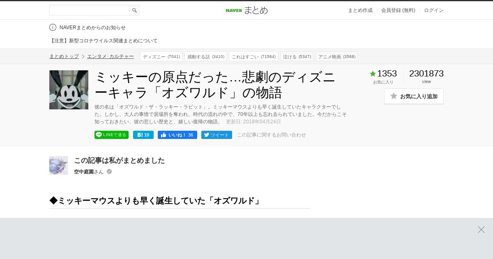Share via LINEで送る button

[x=111, y=135]
